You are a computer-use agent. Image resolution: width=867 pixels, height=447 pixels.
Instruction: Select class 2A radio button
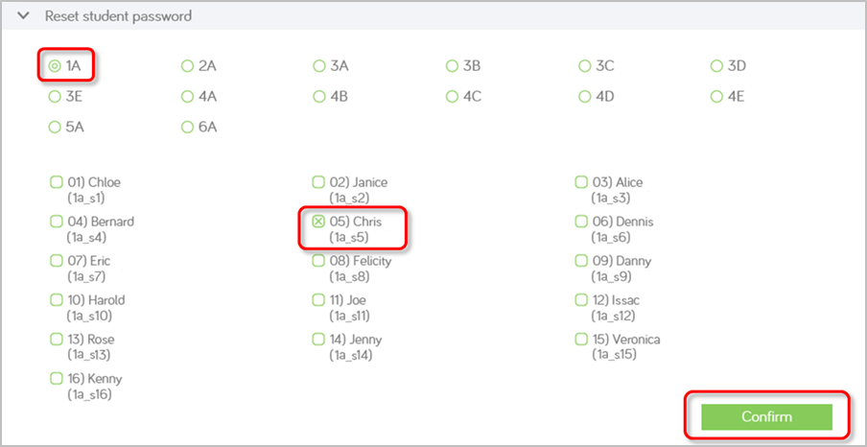point(187,66)
